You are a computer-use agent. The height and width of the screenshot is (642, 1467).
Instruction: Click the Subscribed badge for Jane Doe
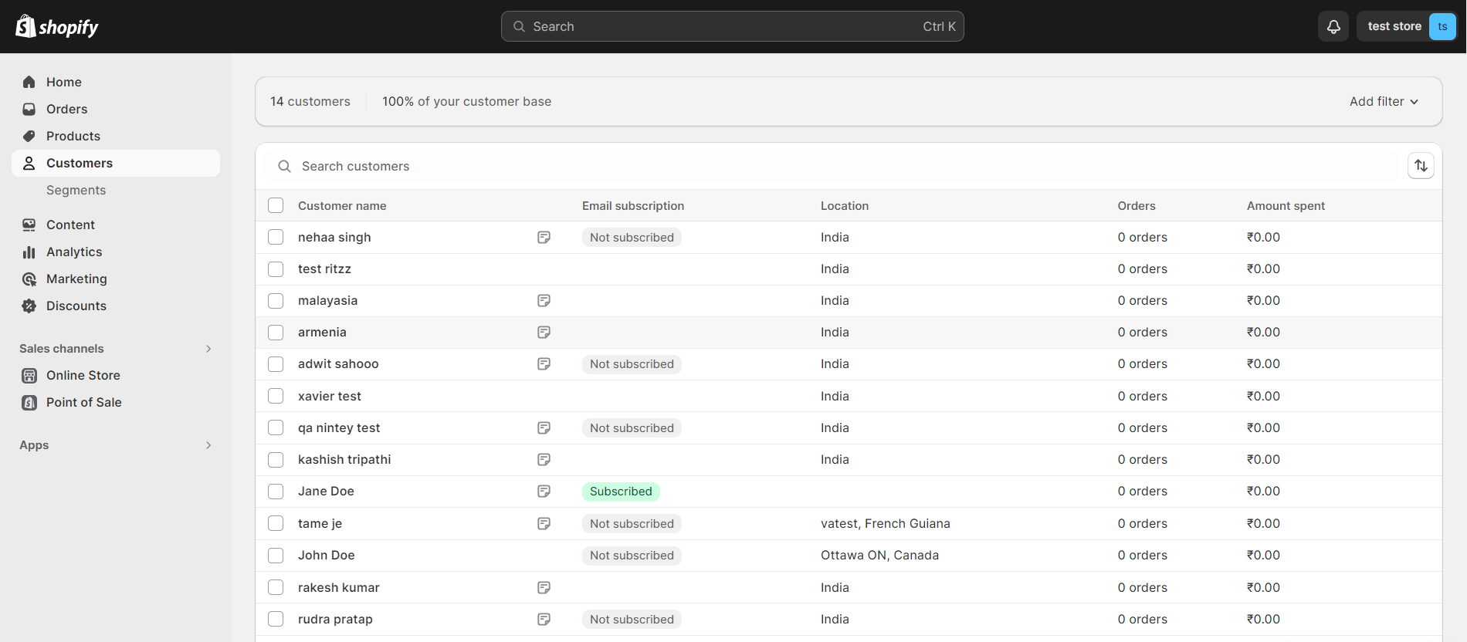tap(621, 491)
